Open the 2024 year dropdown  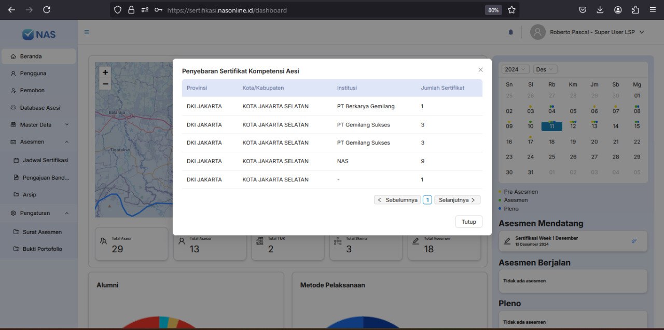pos(515,69)
